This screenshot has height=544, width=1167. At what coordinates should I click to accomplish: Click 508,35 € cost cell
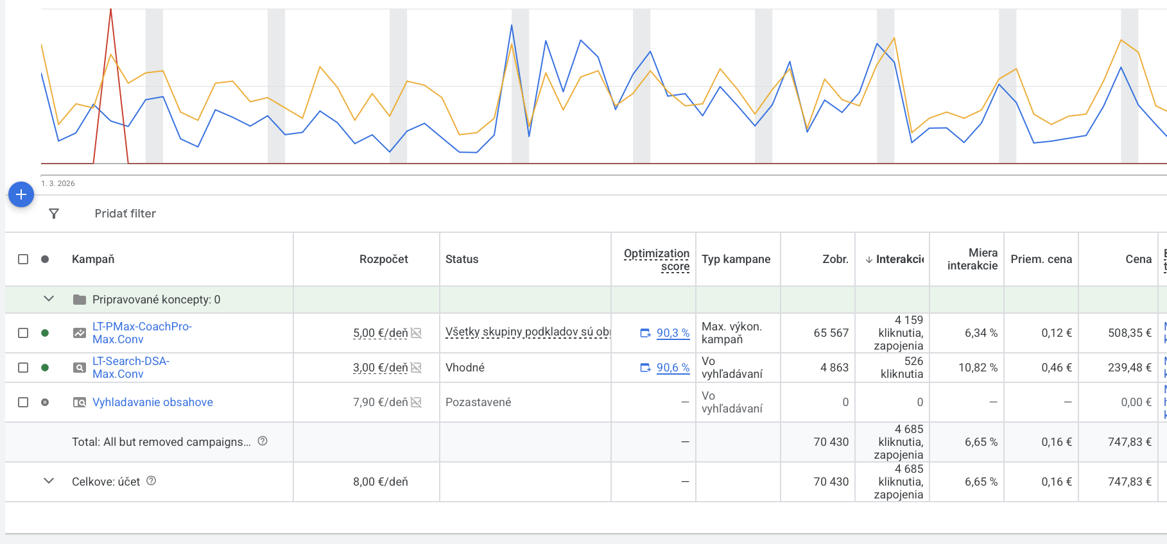1130,333
